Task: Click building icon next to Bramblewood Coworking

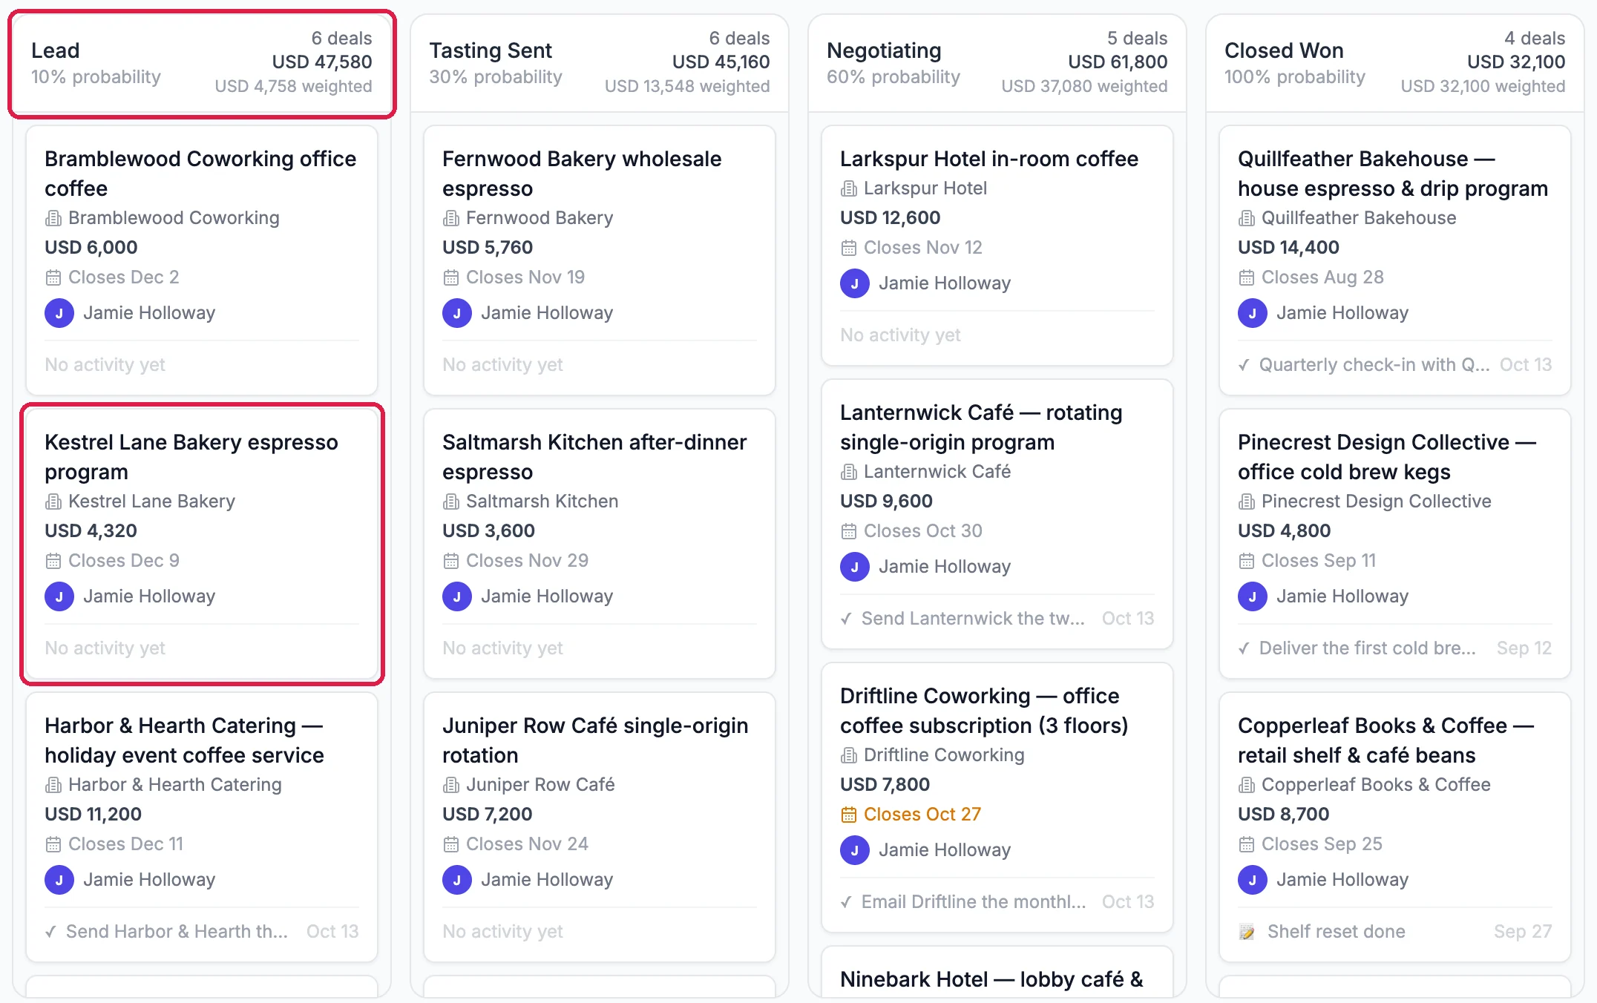Action: (x=53, y=218)
